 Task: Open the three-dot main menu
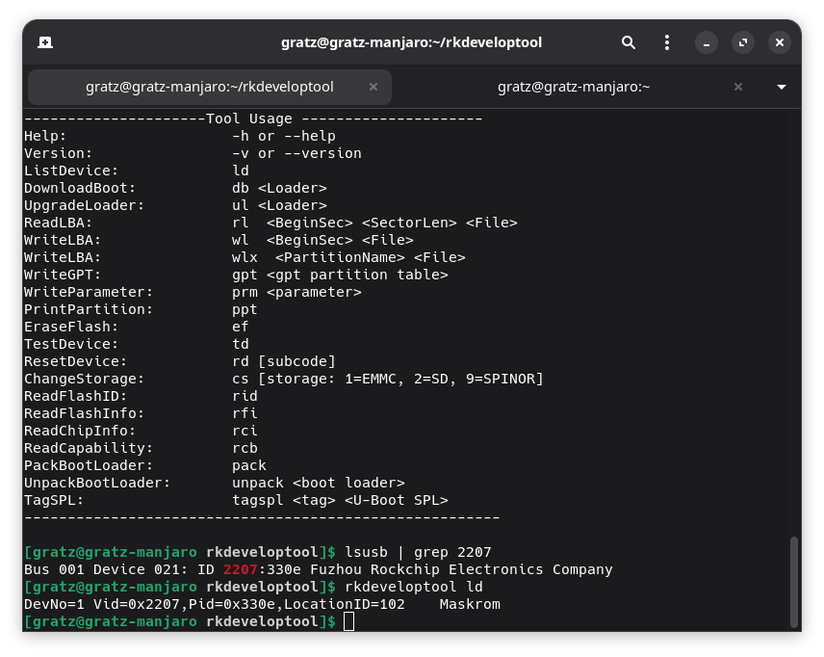(x=667, y=42)
